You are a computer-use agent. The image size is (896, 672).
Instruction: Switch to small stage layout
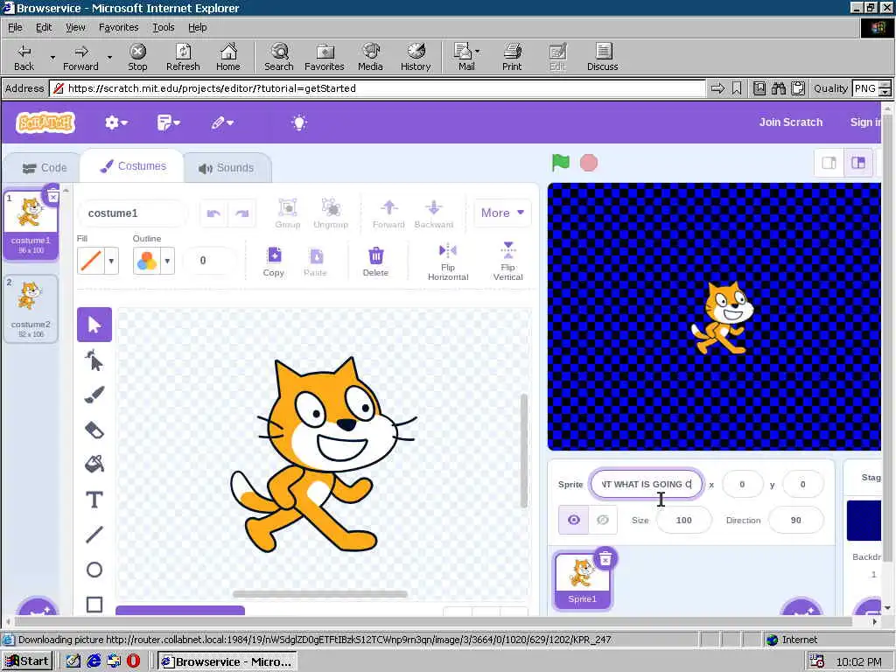coord(829,163)
